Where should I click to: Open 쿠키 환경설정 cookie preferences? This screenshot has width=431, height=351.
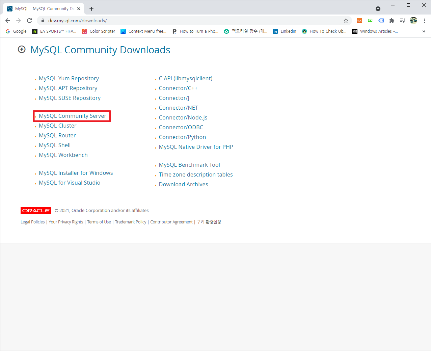[x=209, y=222]
